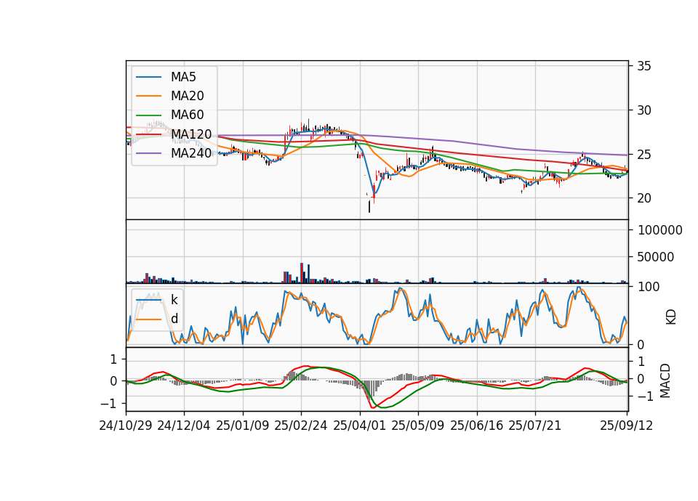Click the price axis value 25

(644, 155)
